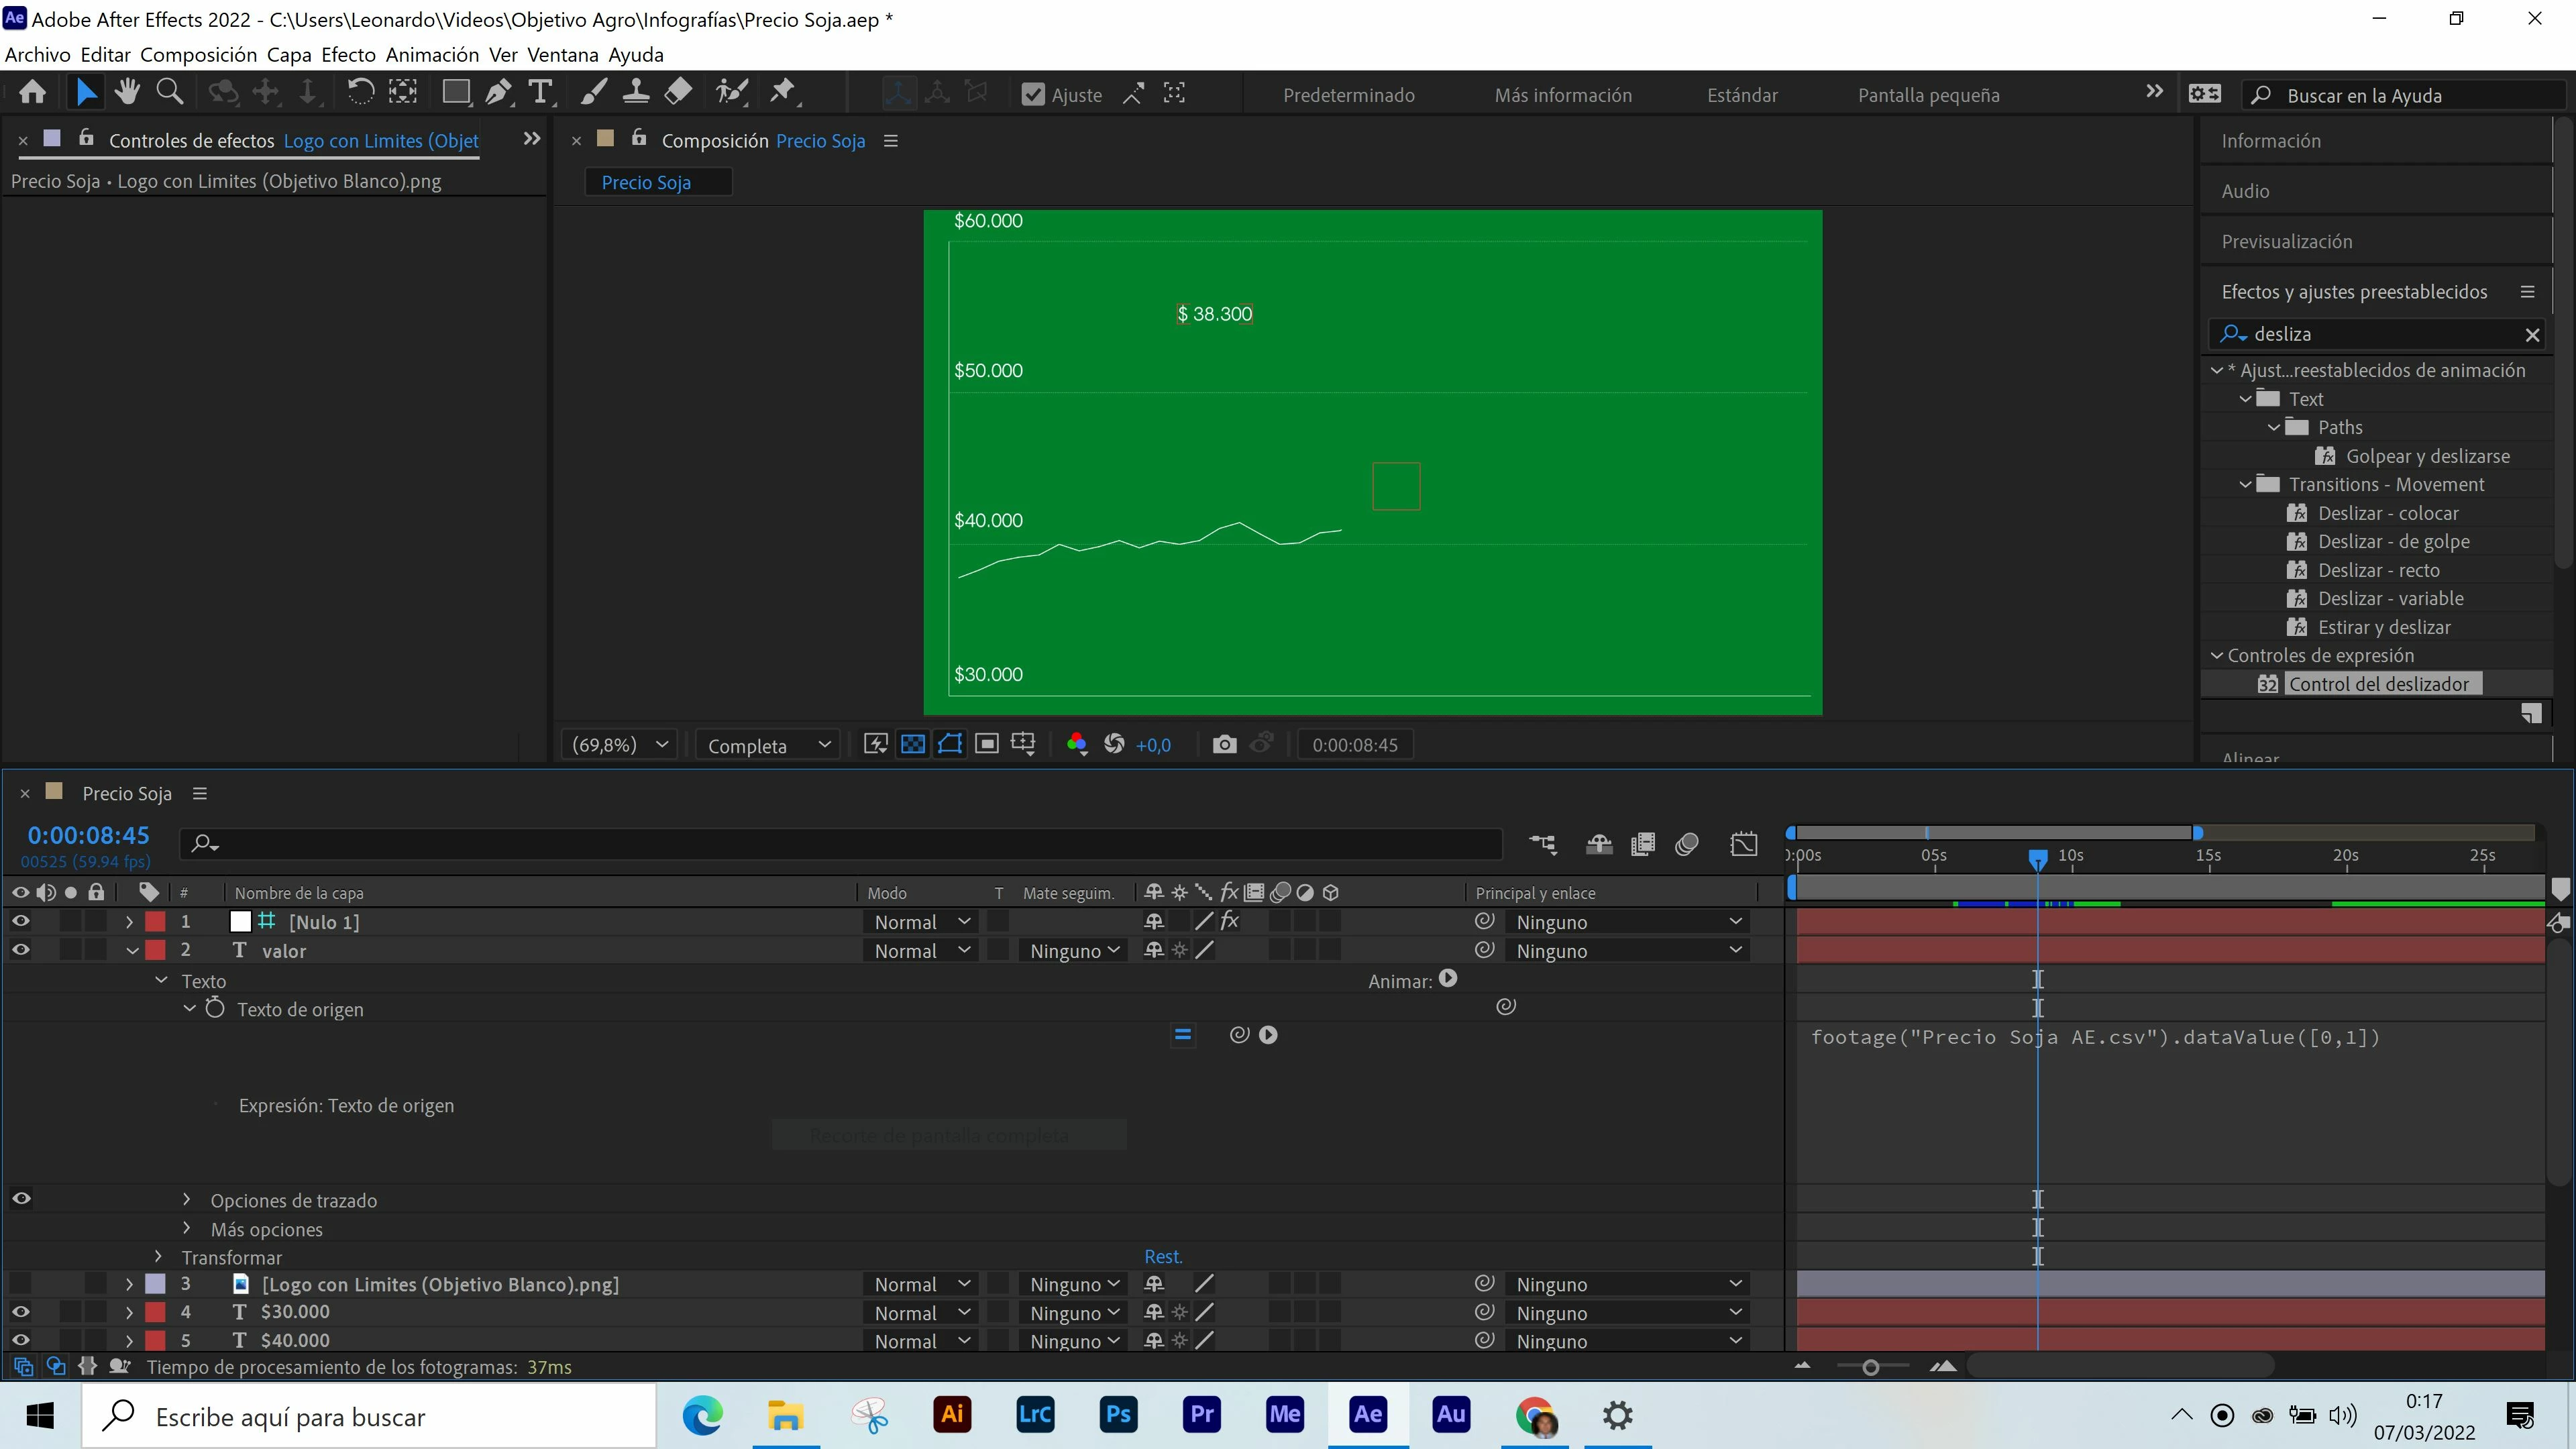Expand the Nulo 1 layer
The image size is (2576, 1449).
[x=129, y=922]
